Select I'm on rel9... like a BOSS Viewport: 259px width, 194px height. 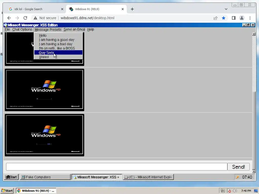(58, 48)
